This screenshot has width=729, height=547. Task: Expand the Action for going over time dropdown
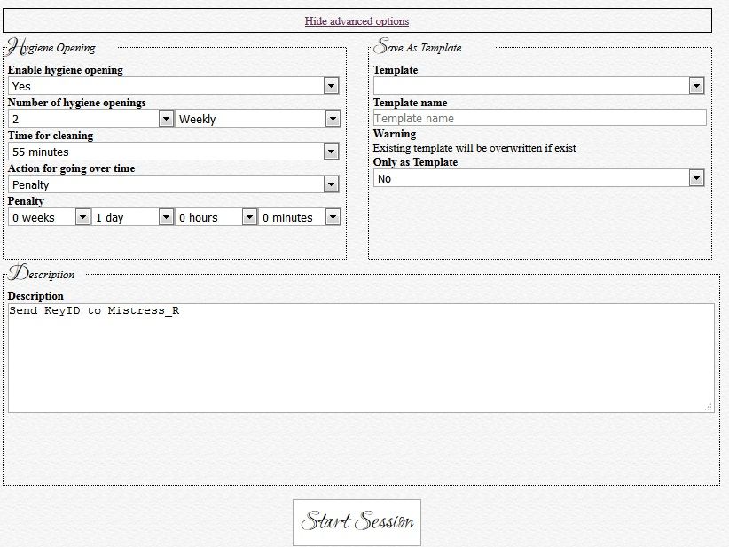click(x=173, y=184)
